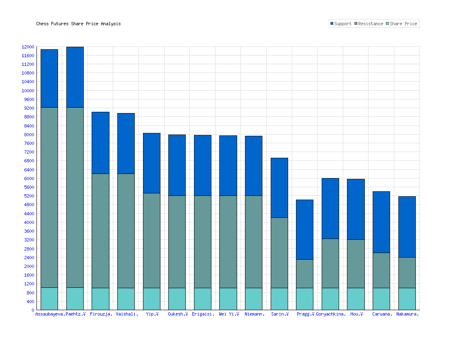Click the 0 y-axis label
This screenshot has width=456, height=352.
point(33,310)
